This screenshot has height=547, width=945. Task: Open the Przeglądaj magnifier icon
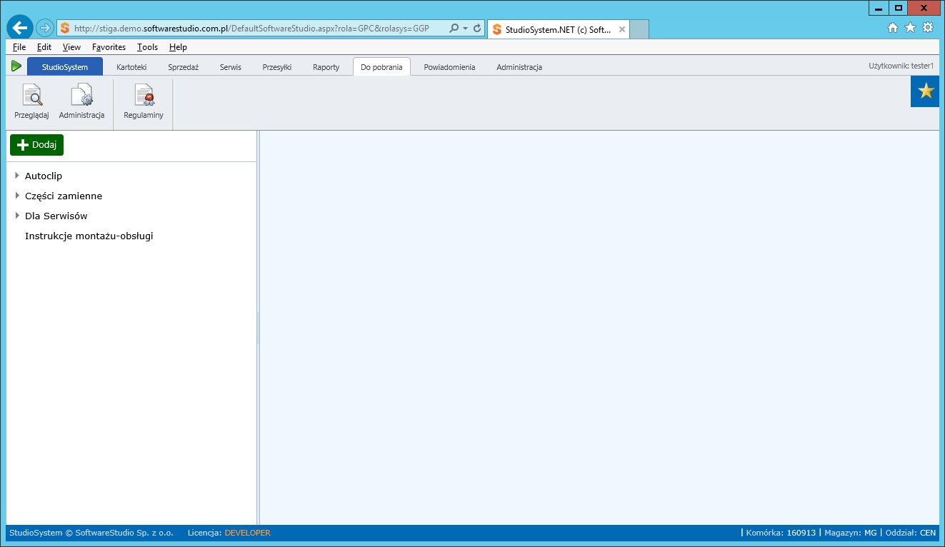coord(31,95)
